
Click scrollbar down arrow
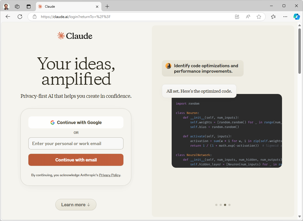pyautogui.click(x=299, y=216)
